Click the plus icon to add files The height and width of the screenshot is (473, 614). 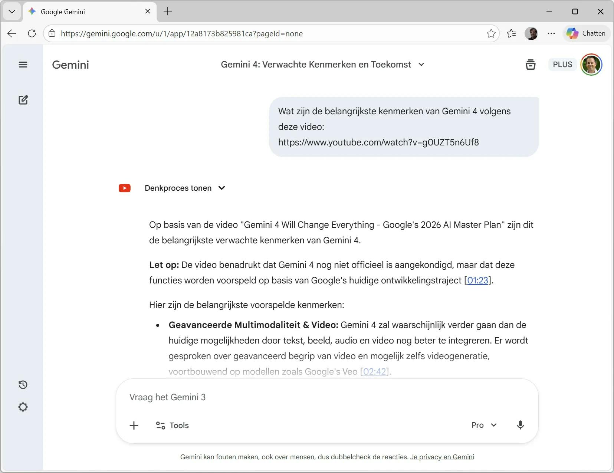pyautogui.click(x=134, y=425)
